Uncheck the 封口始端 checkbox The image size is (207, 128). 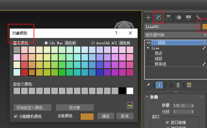(167, 122)
